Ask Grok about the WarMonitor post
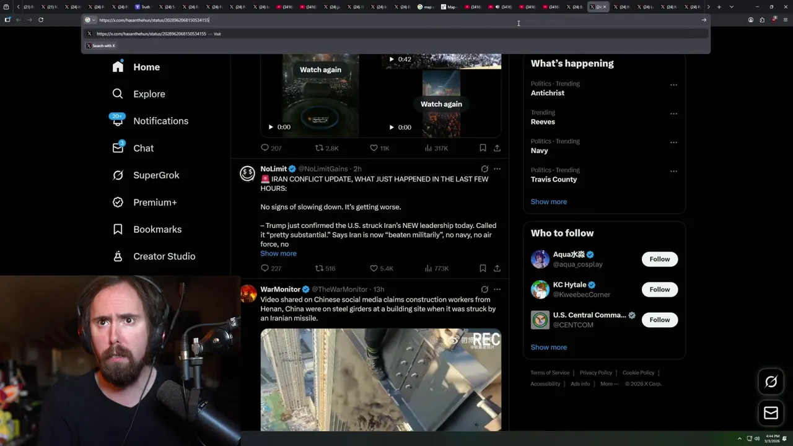Viewport: 793px width, 446px height. (x=484, y=289)
